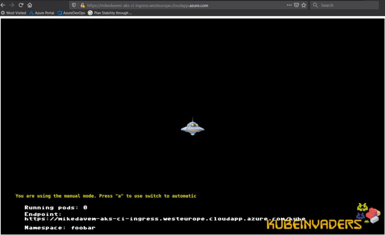Open the Plan Stability through bookmark

coord(110,13)
